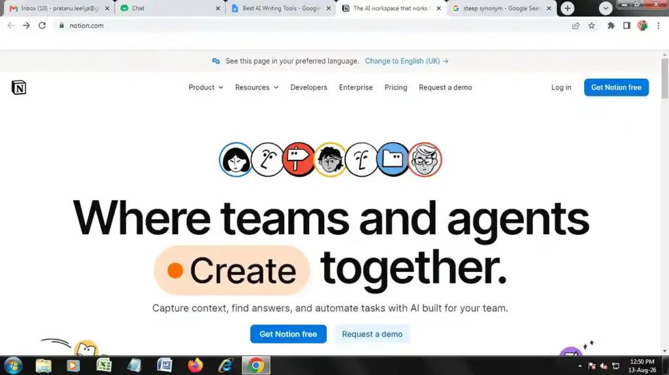Open File Explorer from taskbar
The image size is (669, 375).
tap(43, 366)
